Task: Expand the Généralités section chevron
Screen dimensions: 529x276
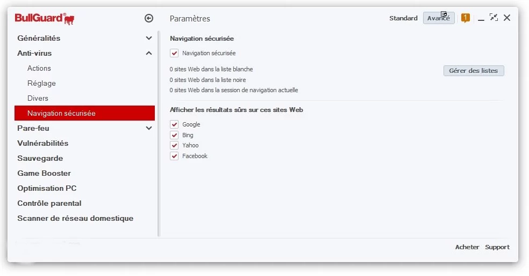Action: click(x=149, y=38)
